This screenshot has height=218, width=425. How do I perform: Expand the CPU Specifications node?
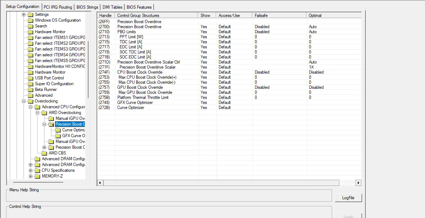tap(30, 171)
